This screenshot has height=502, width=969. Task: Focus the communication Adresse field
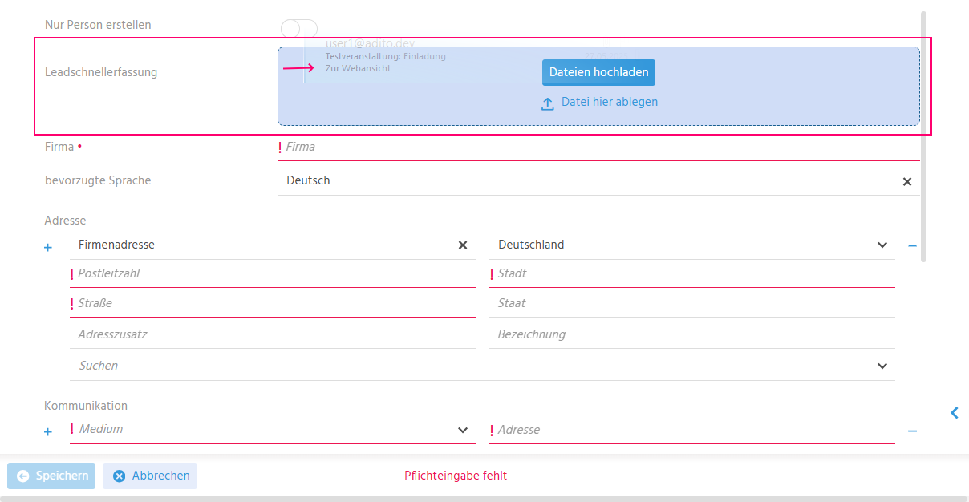tap(692, 430)
